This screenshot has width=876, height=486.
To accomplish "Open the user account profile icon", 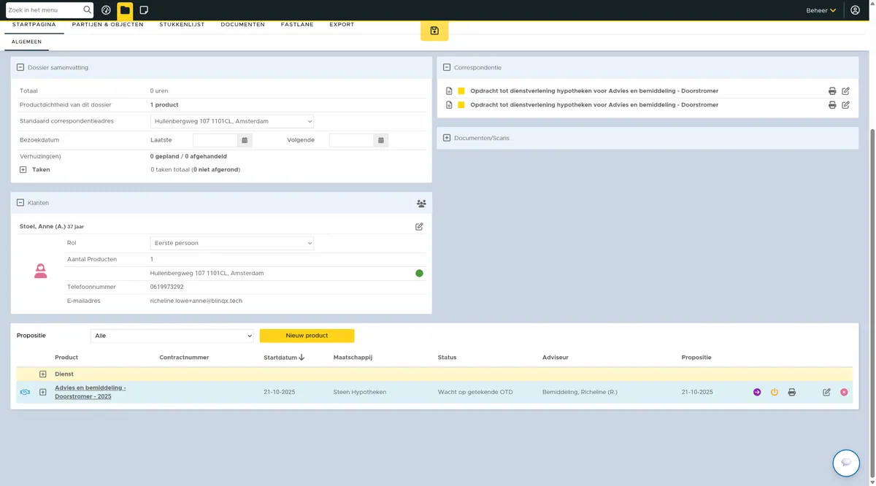I will pos(856,10).
